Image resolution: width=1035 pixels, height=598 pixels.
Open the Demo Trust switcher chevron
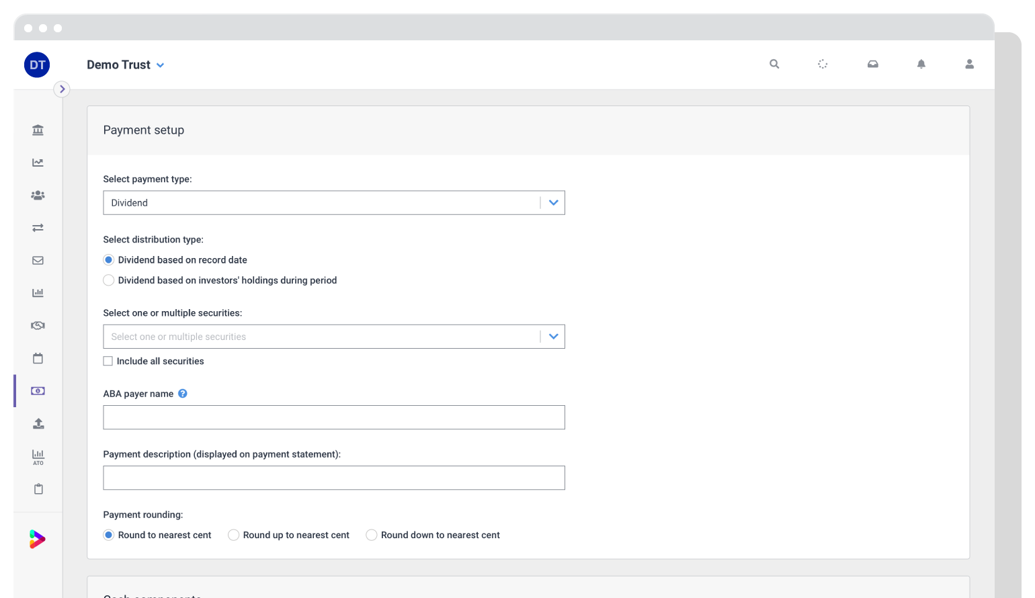[x=160, y=65]
